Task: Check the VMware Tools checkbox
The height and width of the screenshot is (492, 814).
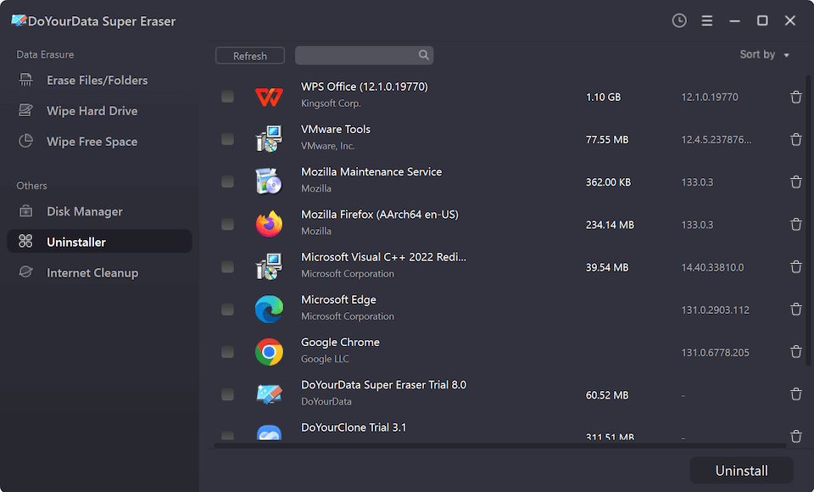Action: click(227, 139)
